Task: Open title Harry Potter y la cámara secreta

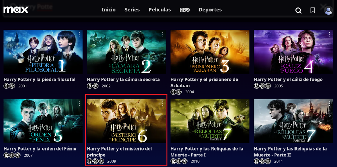Action: [123, 79]
